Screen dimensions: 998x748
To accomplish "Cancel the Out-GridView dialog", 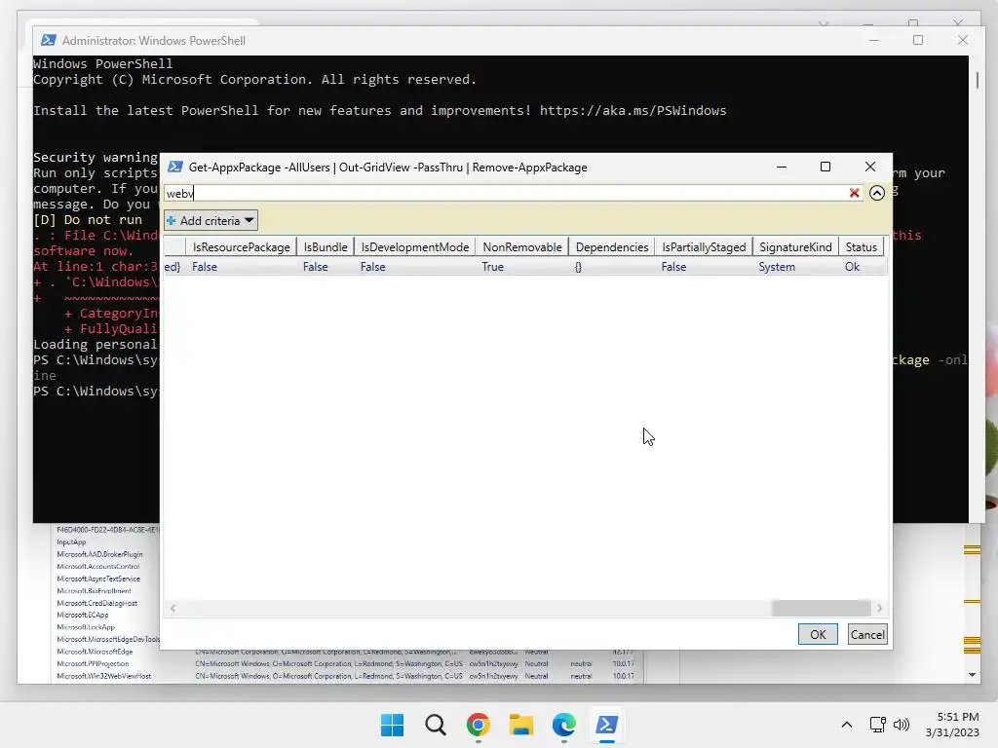I will tap(867, 634).
